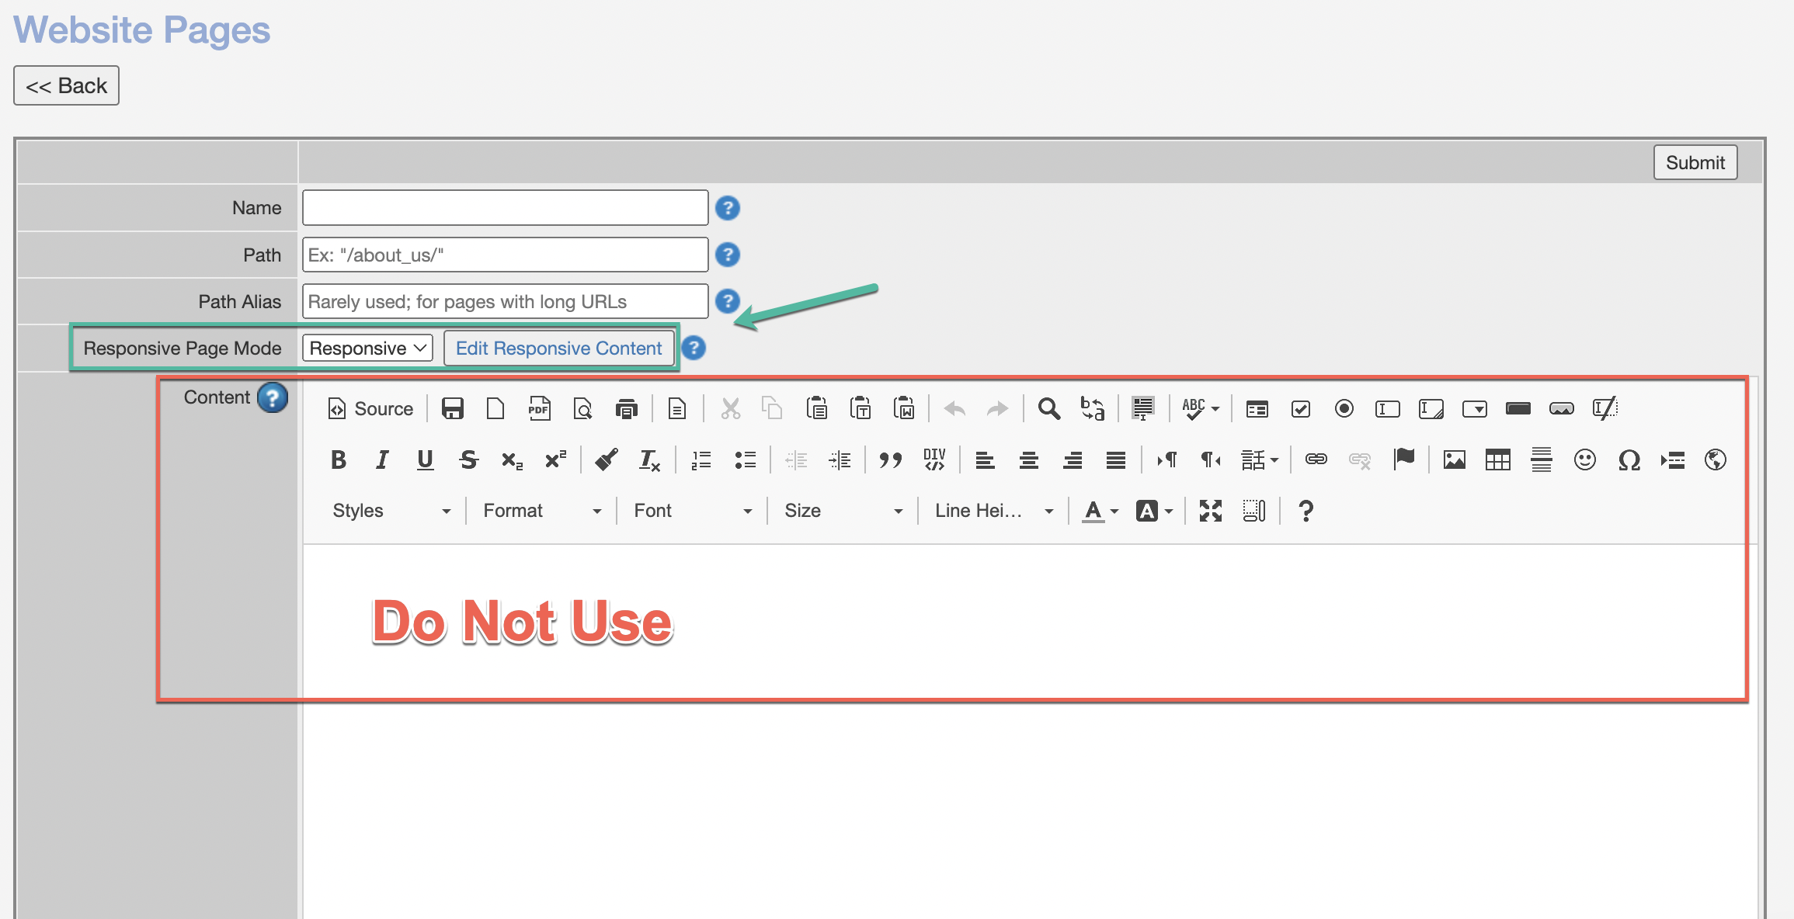Click the Insert Table icon
Image resolution: width=1794 pixels, height=919 pixels.
[1497, 460]
